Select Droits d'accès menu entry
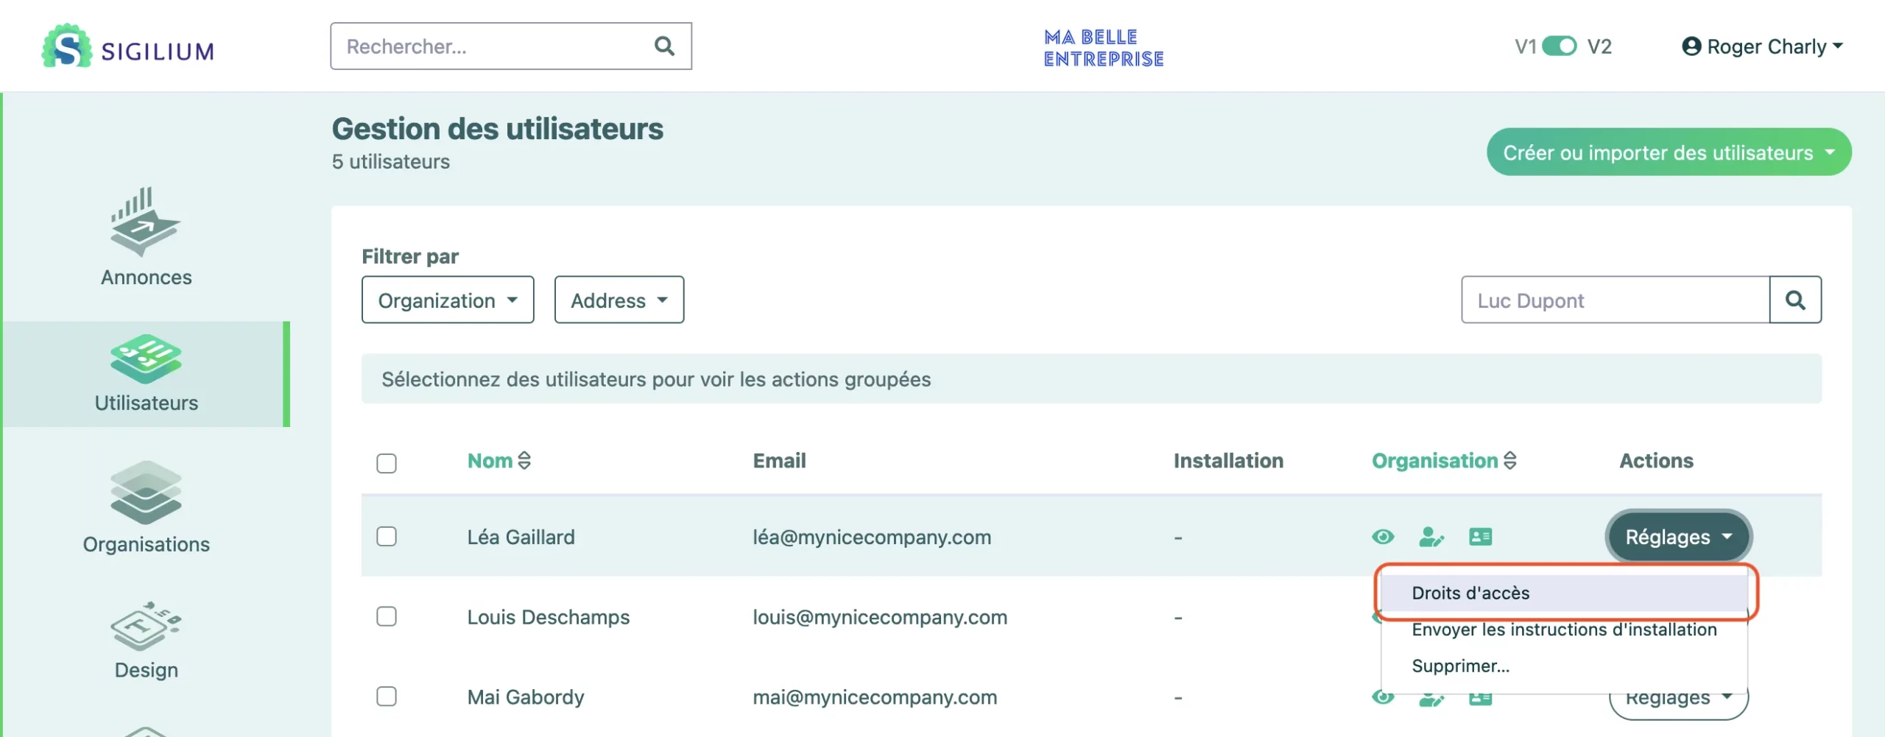 click(1470, 593)
